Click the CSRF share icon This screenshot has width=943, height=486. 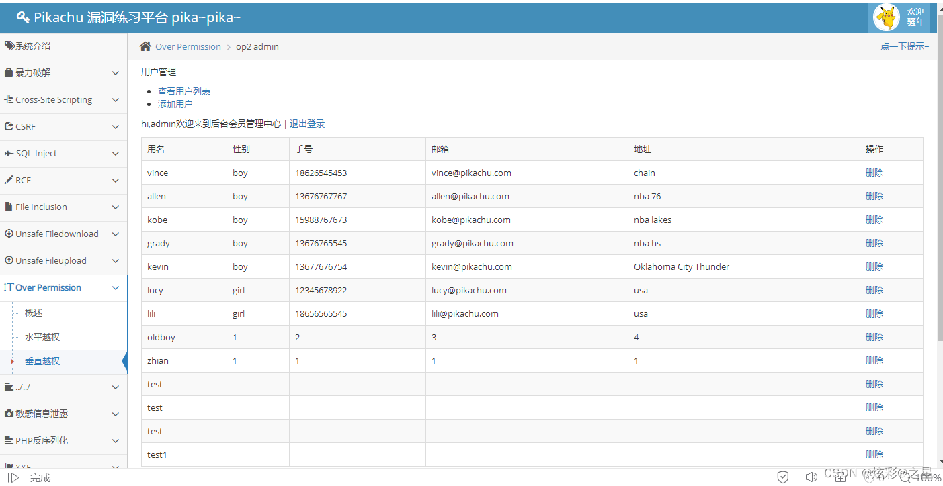(x=9, y=126)
